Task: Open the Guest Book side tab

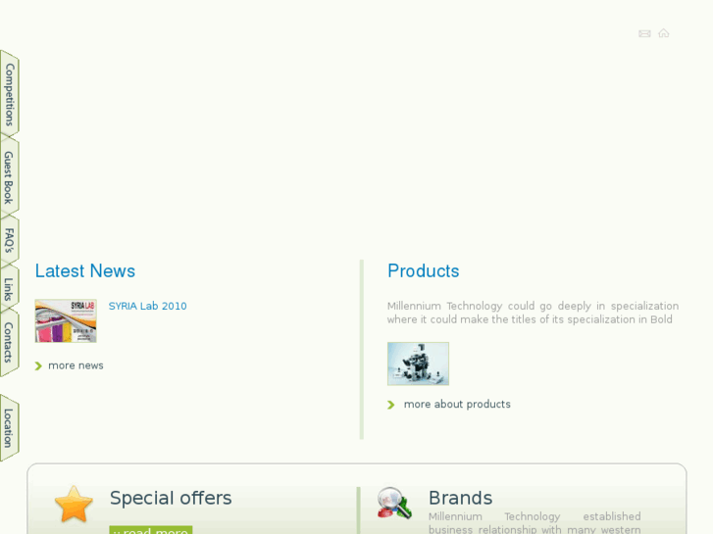Action: click(x=9, y=177)
